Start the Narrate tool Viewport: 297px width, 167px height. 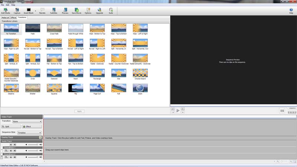pyautogui.click(x=42, y=11)
